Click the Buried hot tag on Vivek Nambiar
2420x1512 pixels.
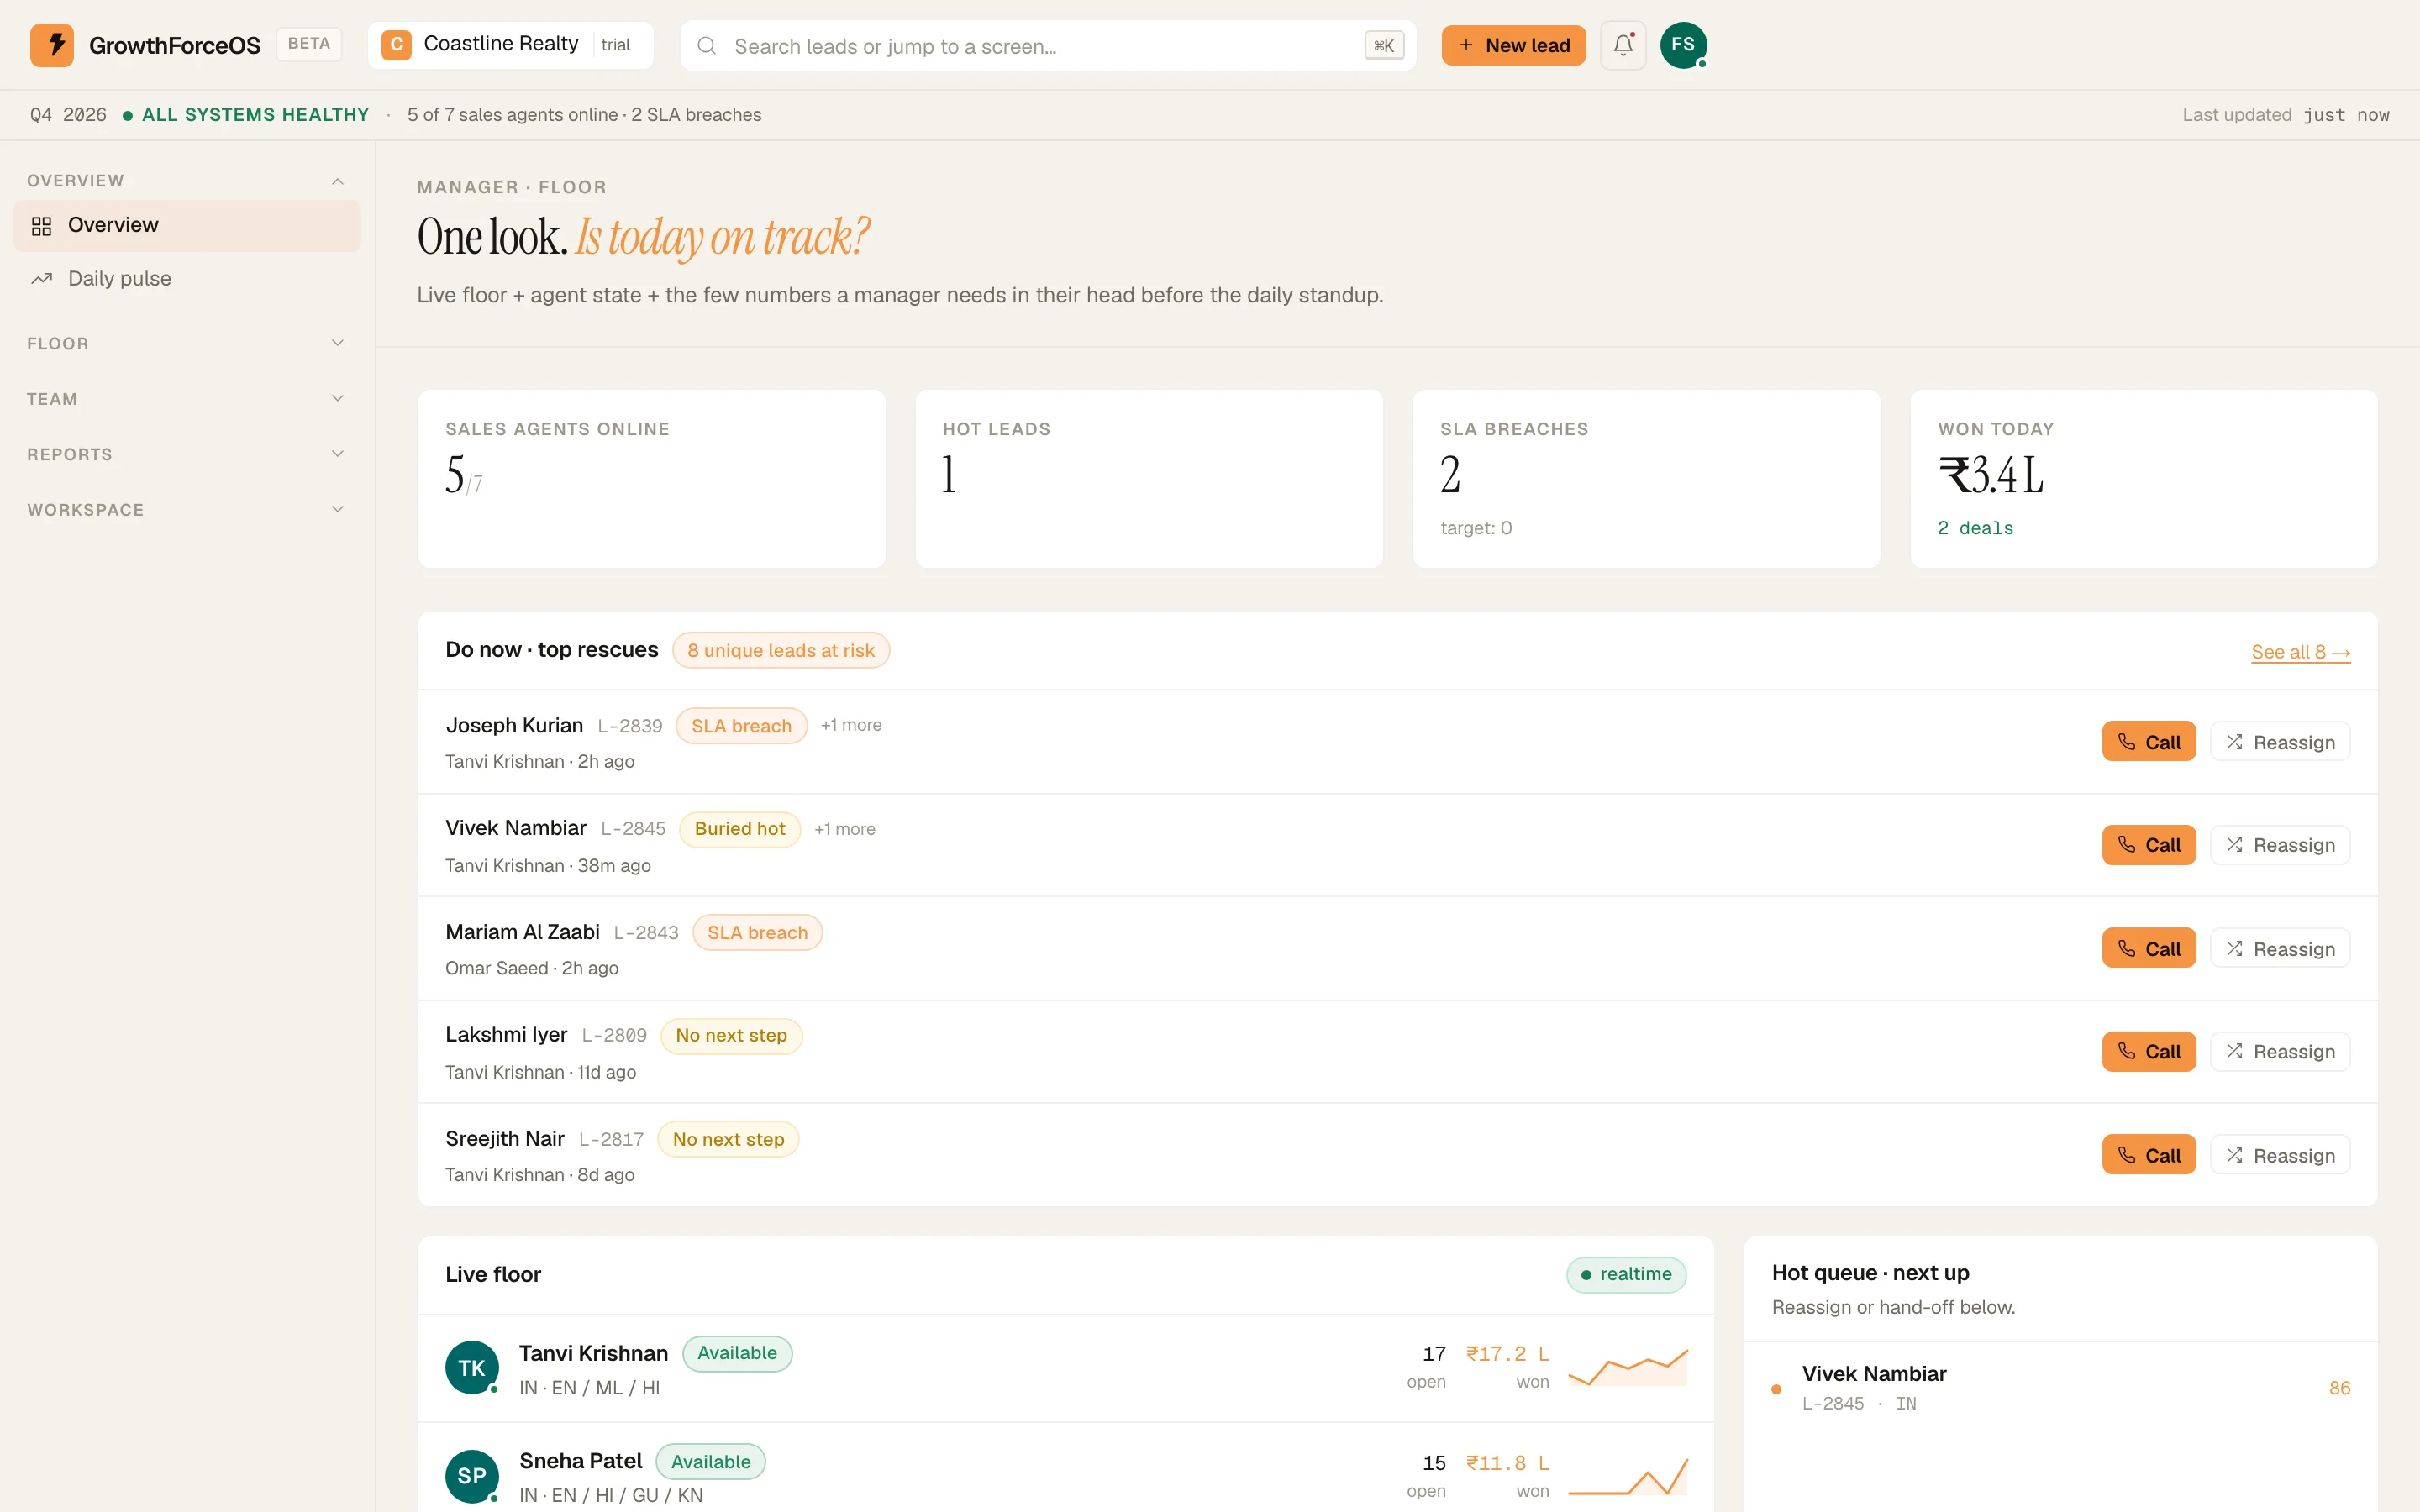pyautogui.click(x=740, y=829)
